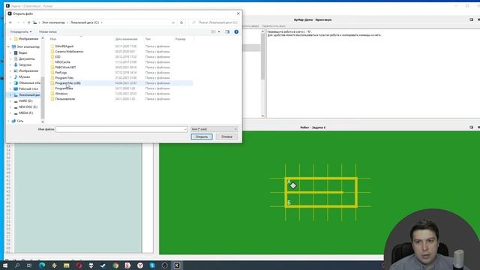
Task: Select the Пользователи folder
Action: (x=65, y=99)
